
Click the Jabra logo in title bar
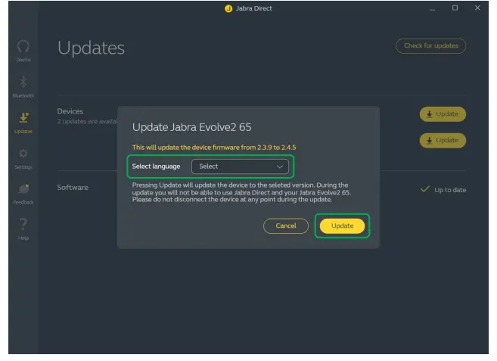pos(228,8)
